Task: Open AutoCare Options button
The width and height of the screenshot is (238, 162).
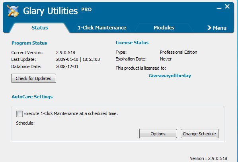Action: coord(158,134)
